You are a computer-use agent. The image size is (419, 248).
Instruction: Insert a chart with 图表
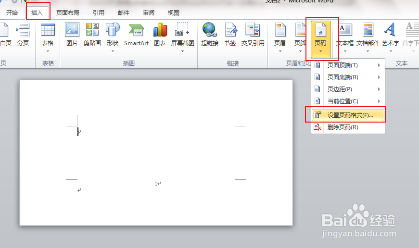click(x=160, y=35)
